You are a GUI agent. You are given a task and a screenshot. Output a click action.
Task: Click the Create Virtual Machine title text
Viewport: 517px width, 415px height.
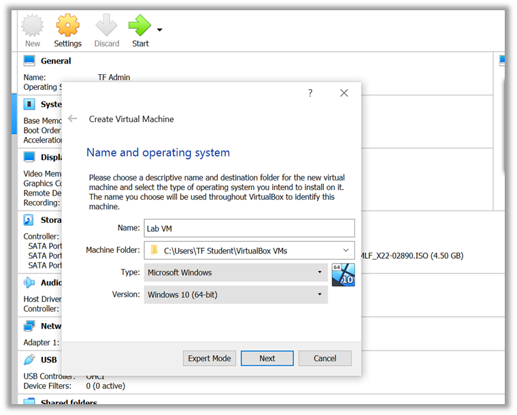pos(131,119)
